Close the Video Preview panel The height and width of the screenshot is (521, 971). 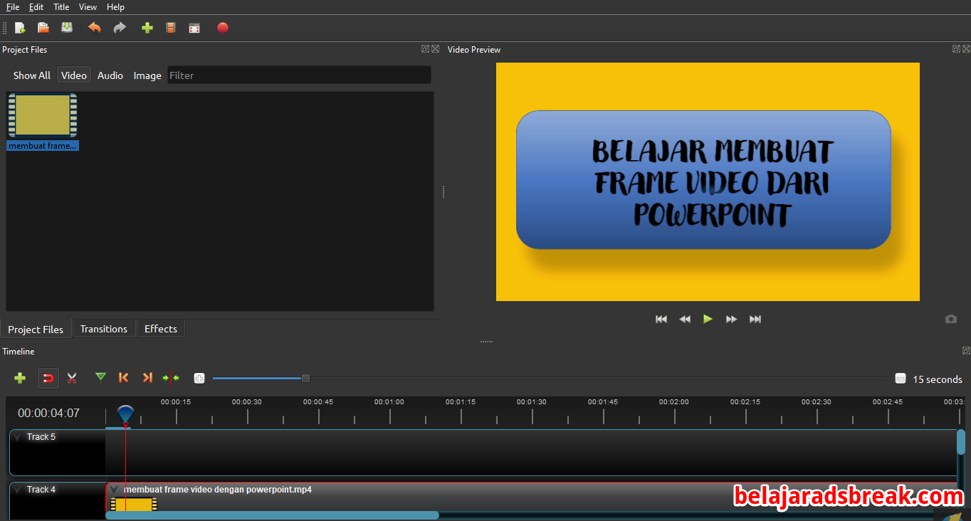966,49
